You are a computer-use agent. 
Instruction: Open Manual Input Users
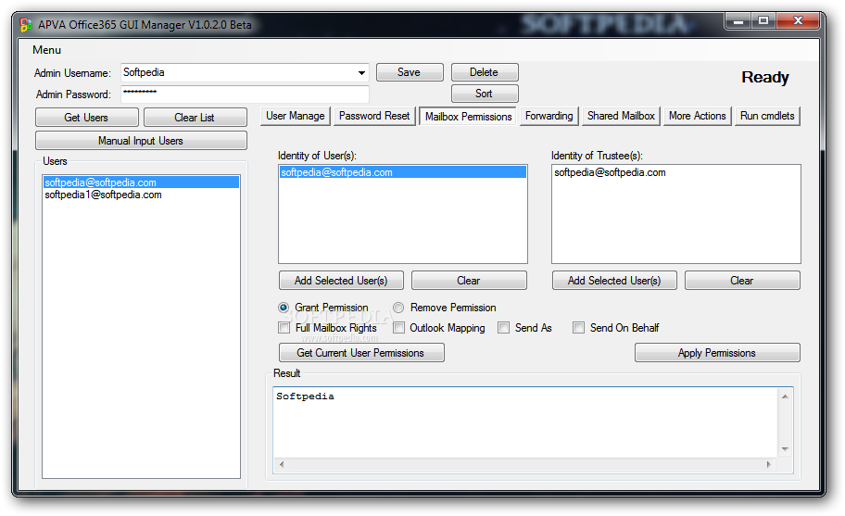coord(141,141)
